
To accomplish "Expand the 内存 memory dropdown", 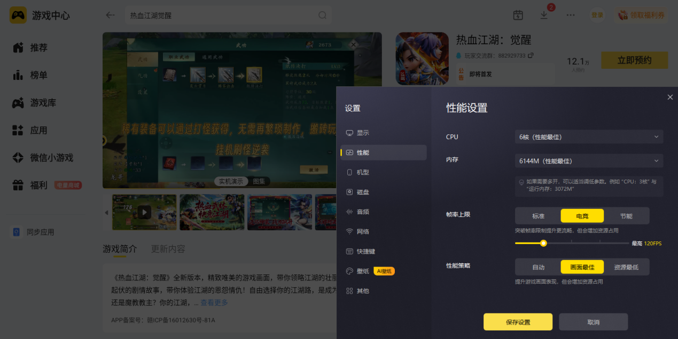I will 589,161.
